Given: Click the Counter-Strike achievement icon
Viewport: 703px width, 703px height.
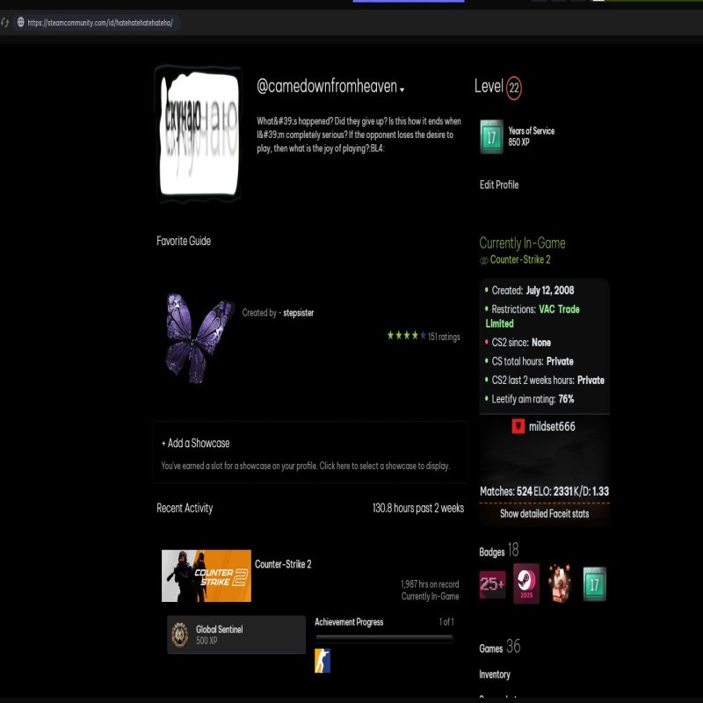Looking at the screenshot, I should (x=323, y=662).
